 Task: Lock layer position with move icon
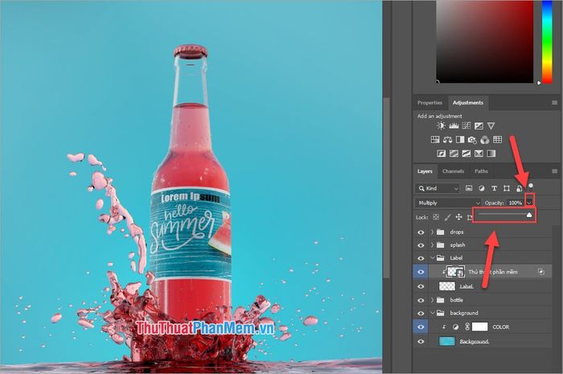[x=458, y=216]
